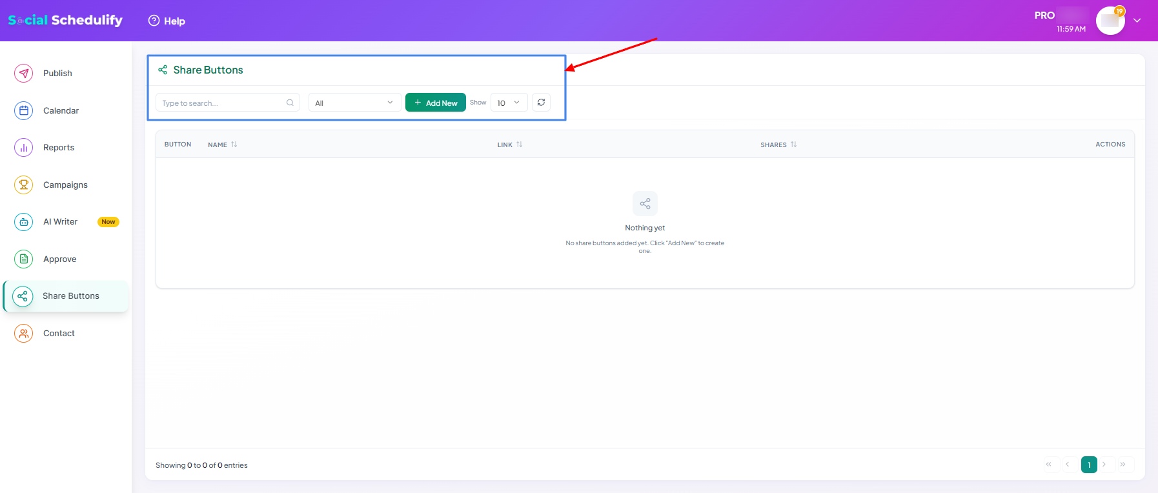This screenshot has width=1158, height=493.
Task: Open the Calendar sidebar icon
Action: 24,111
